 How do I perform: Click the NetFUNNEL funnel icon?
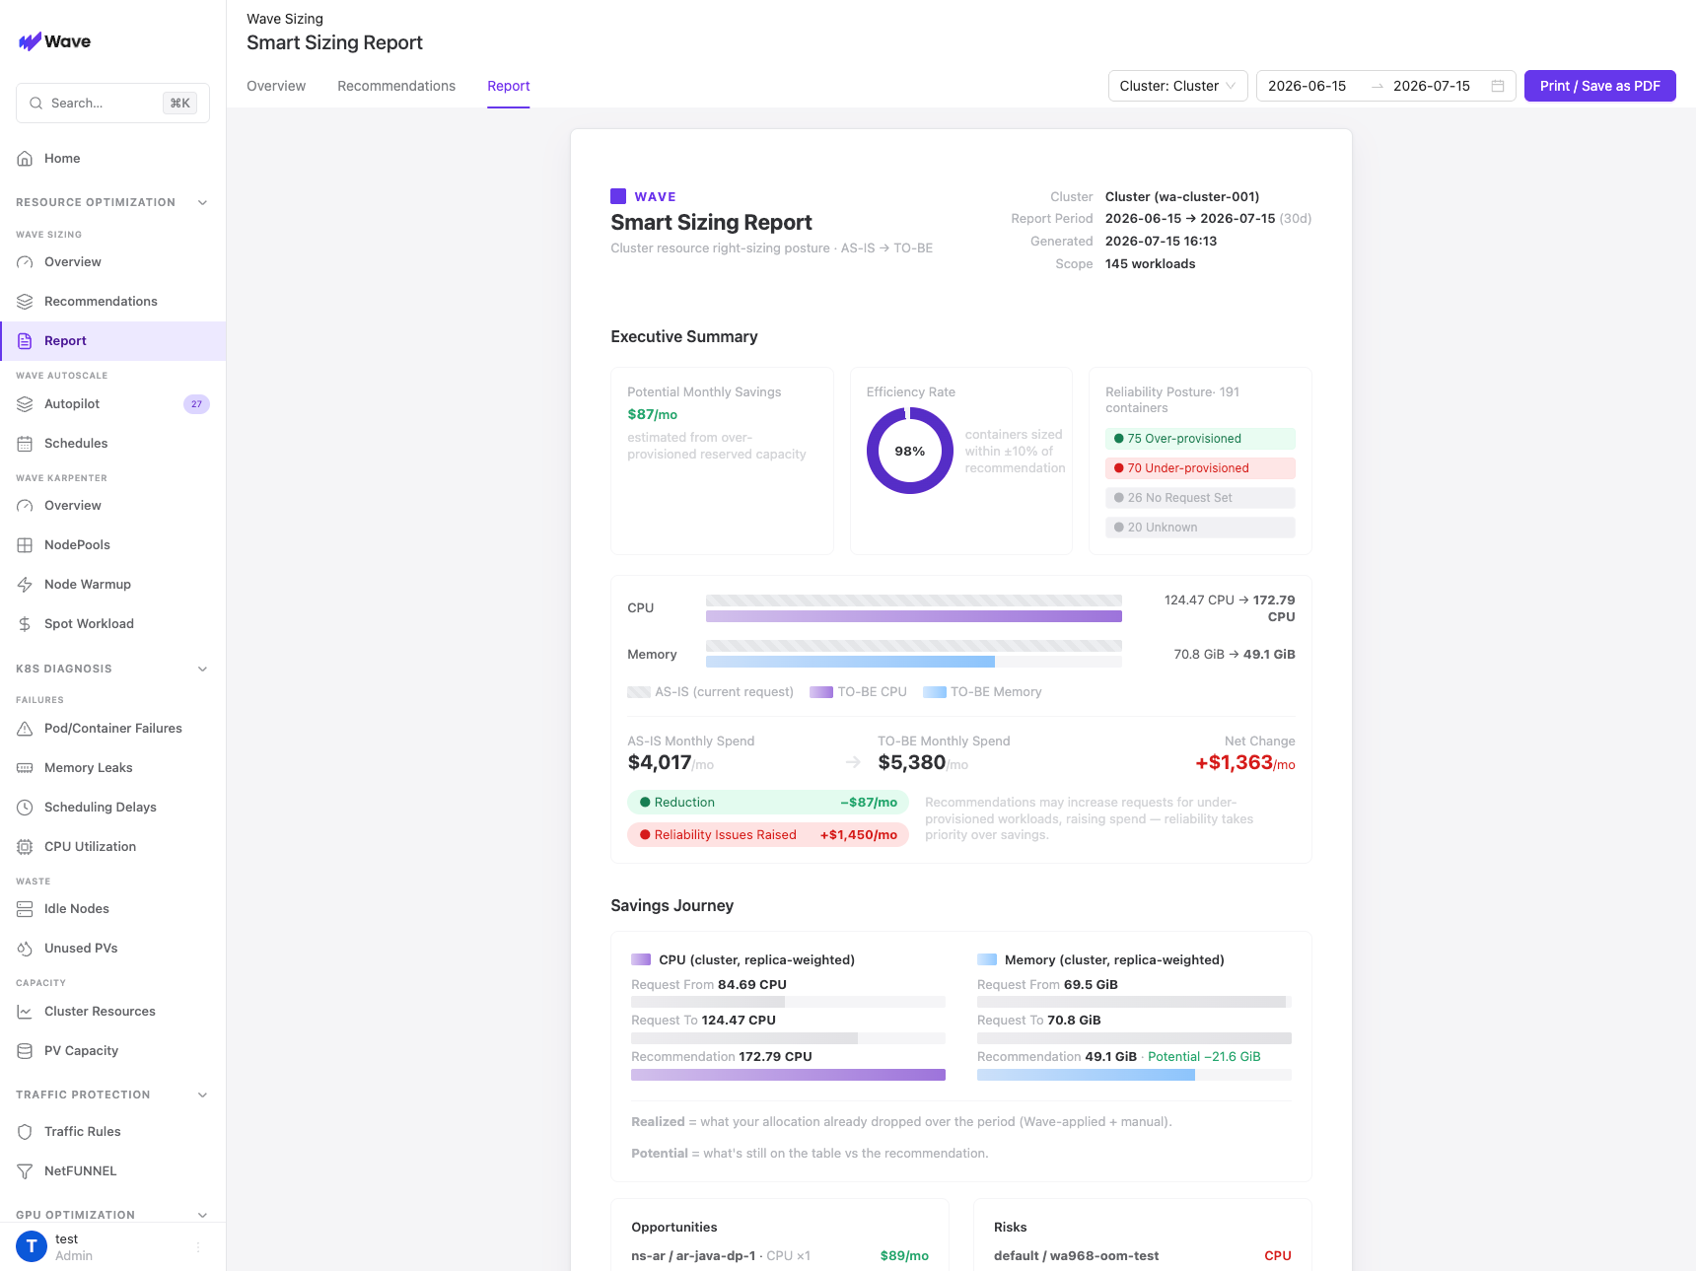[x=25, y=1171]
